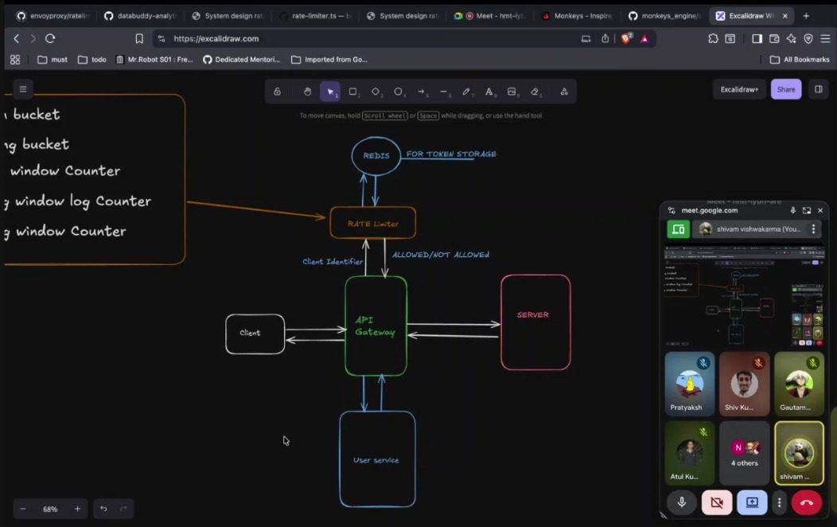Toggle the canvas lock tool in Excalidraw toolbar
837x527 pixels.
click(277, 92)
